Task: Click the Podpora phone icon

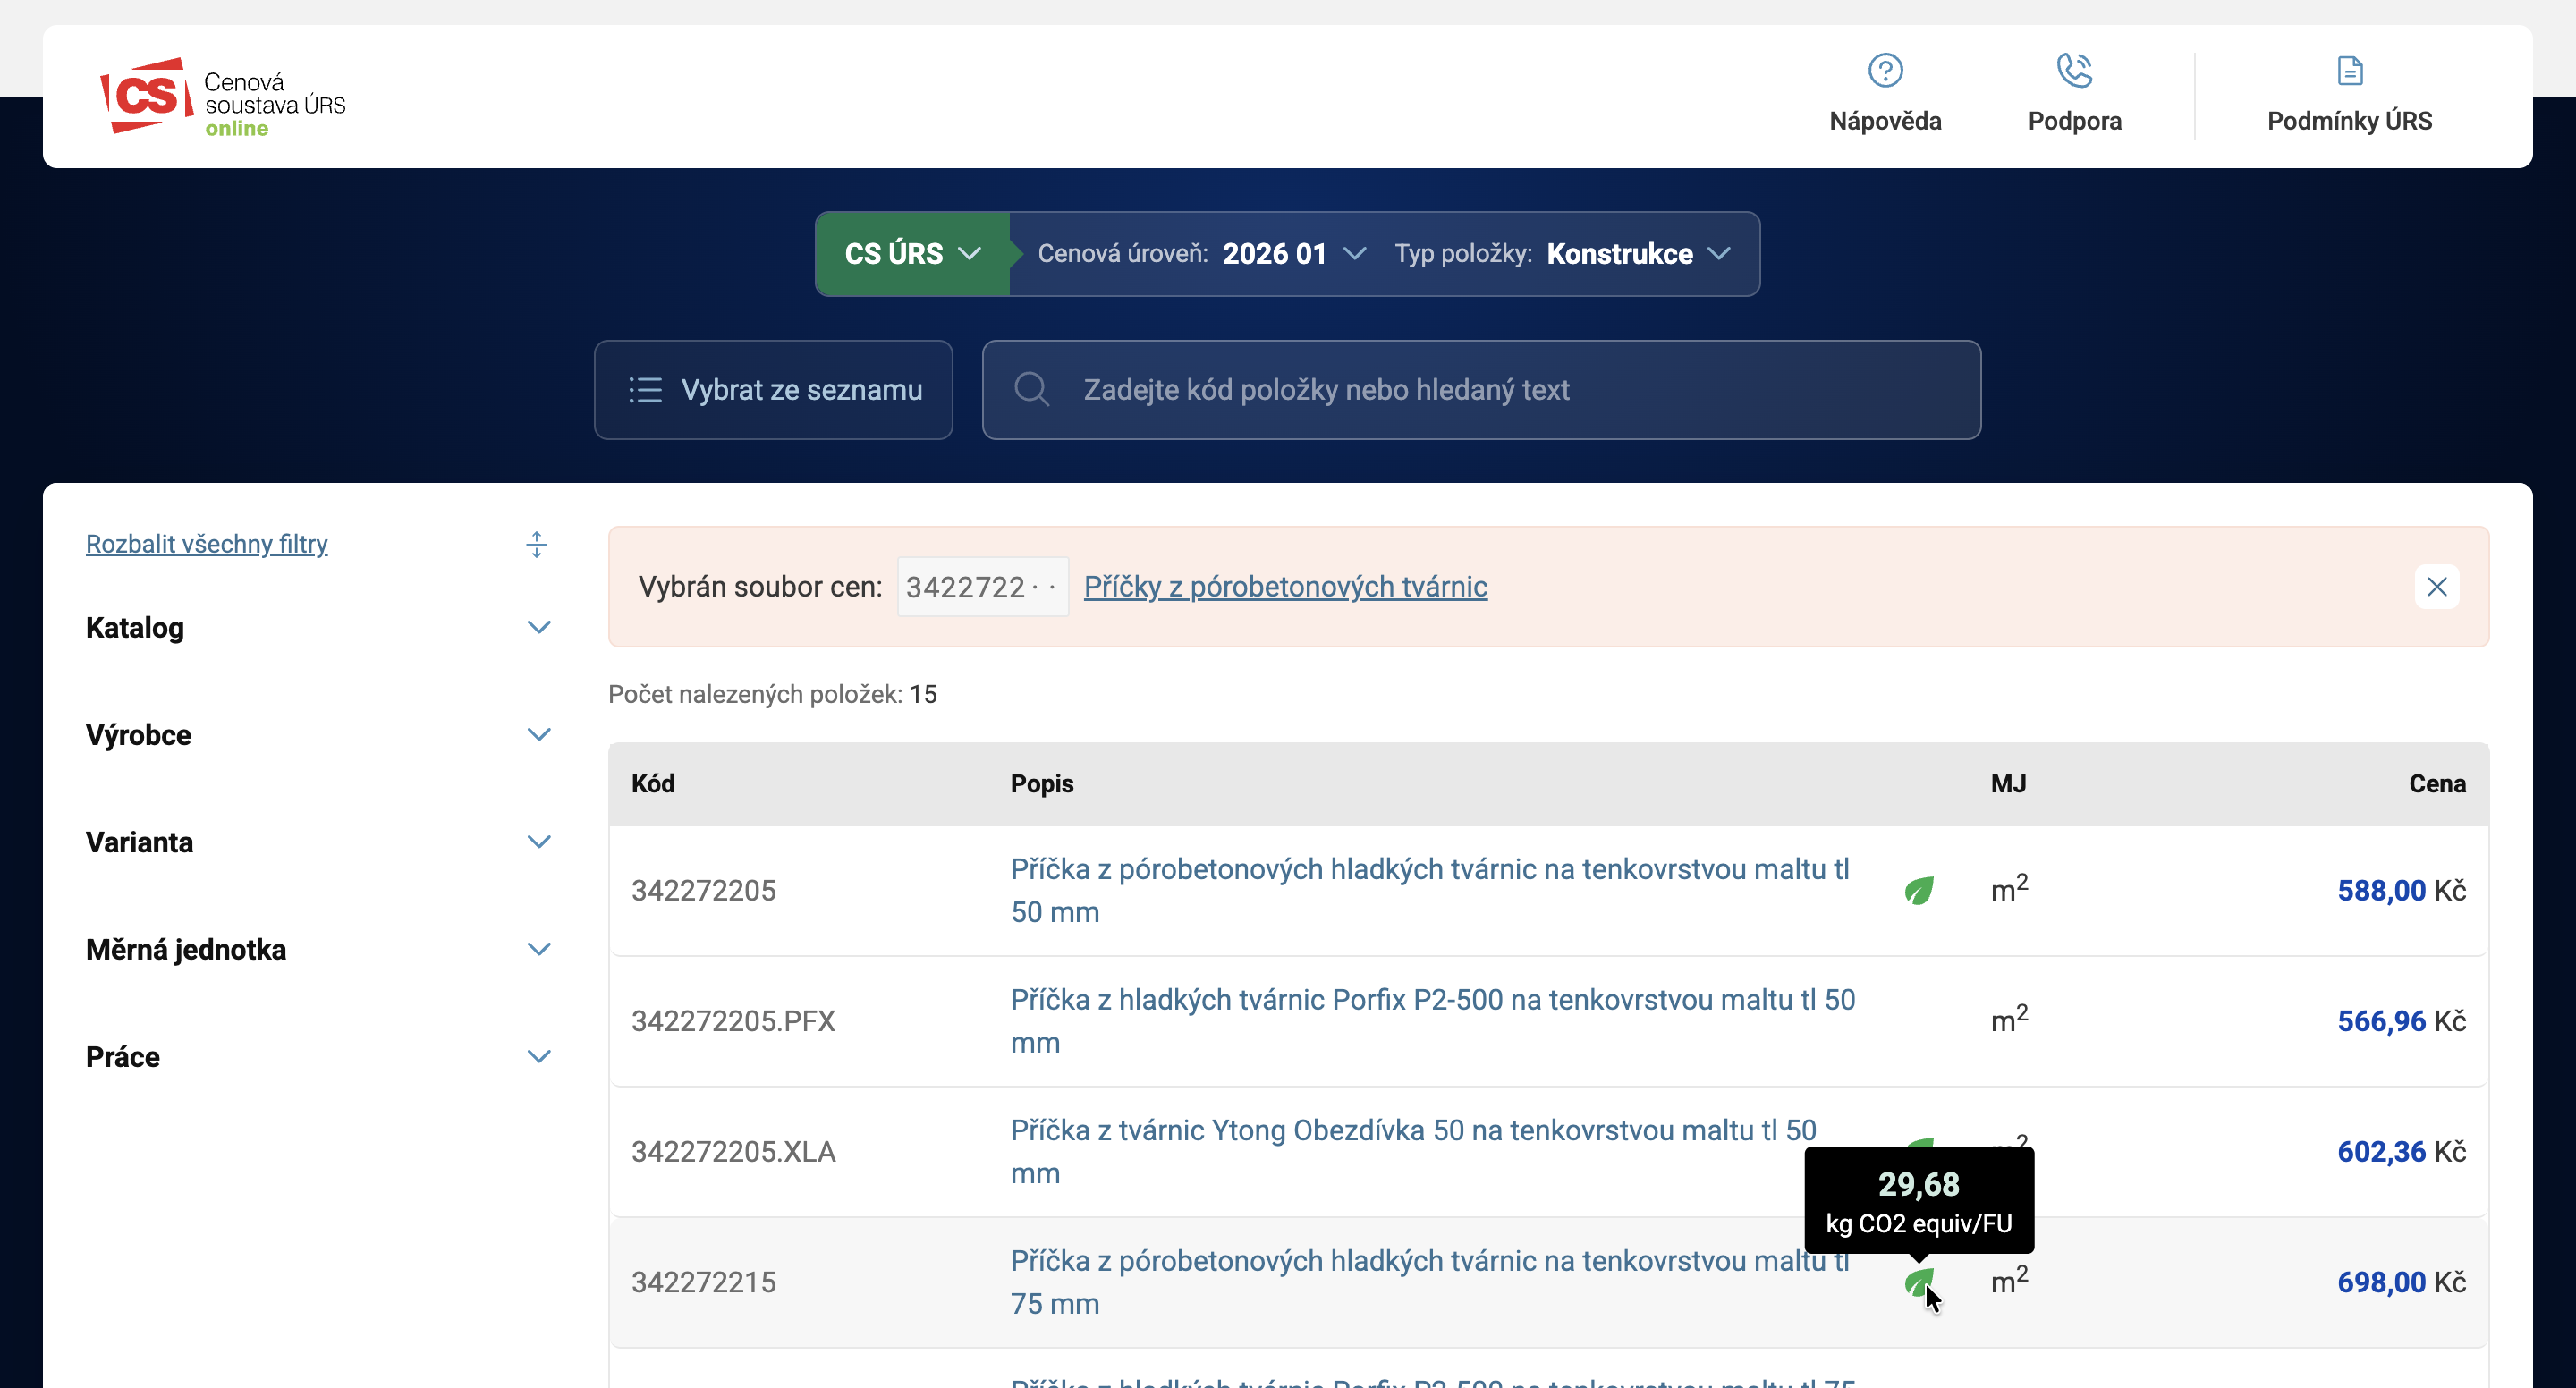Action: pyautogui.click(x=2074, y=71)
